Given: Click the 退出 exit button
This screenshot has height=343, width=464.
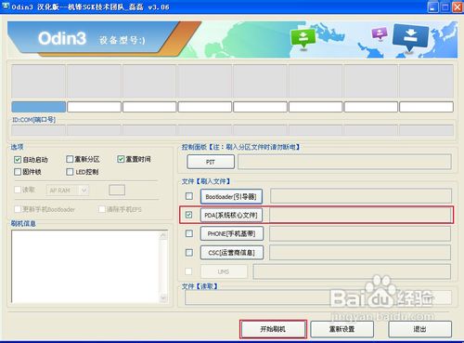Looking at the screenshot, I should 419,329.
